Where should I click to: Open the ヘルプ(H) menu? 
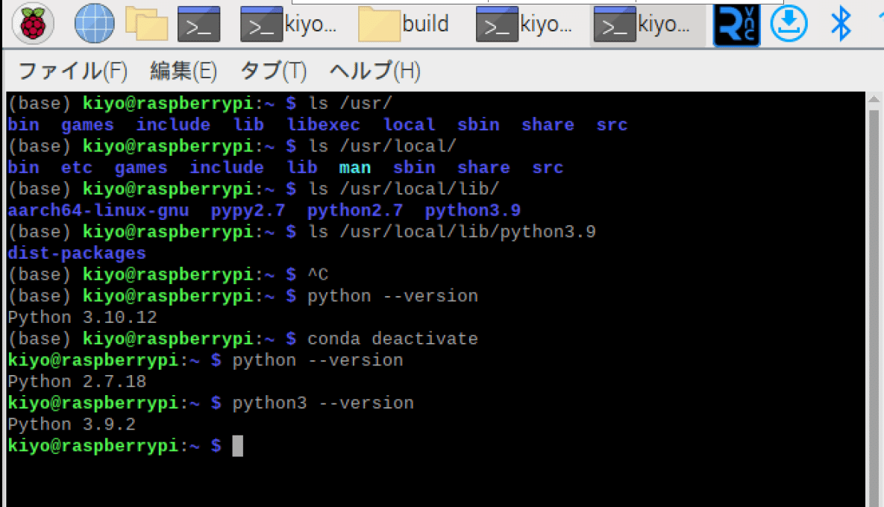[x=375, y=71]
